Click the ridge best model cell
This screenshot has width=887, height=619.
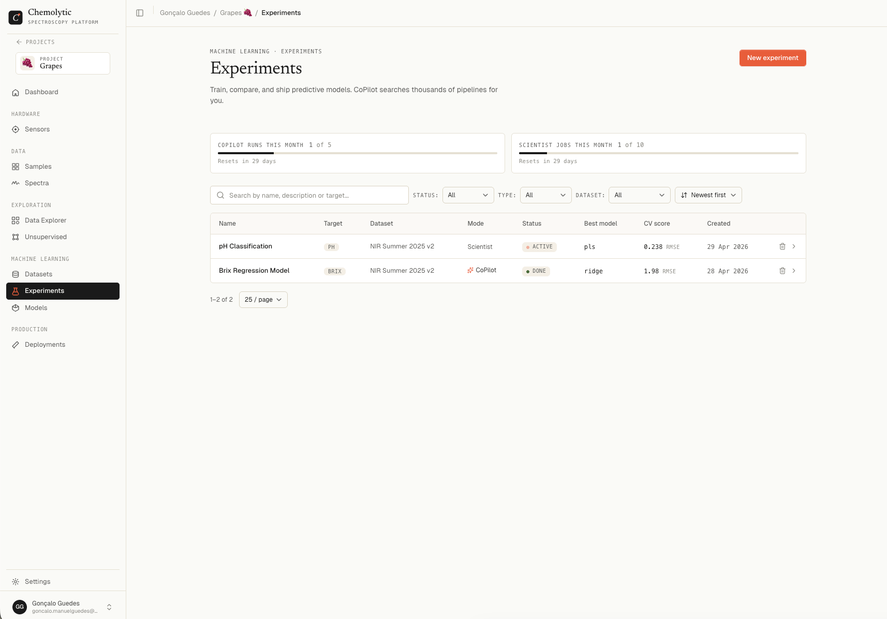pyautogui.click(x=594, y=271)
